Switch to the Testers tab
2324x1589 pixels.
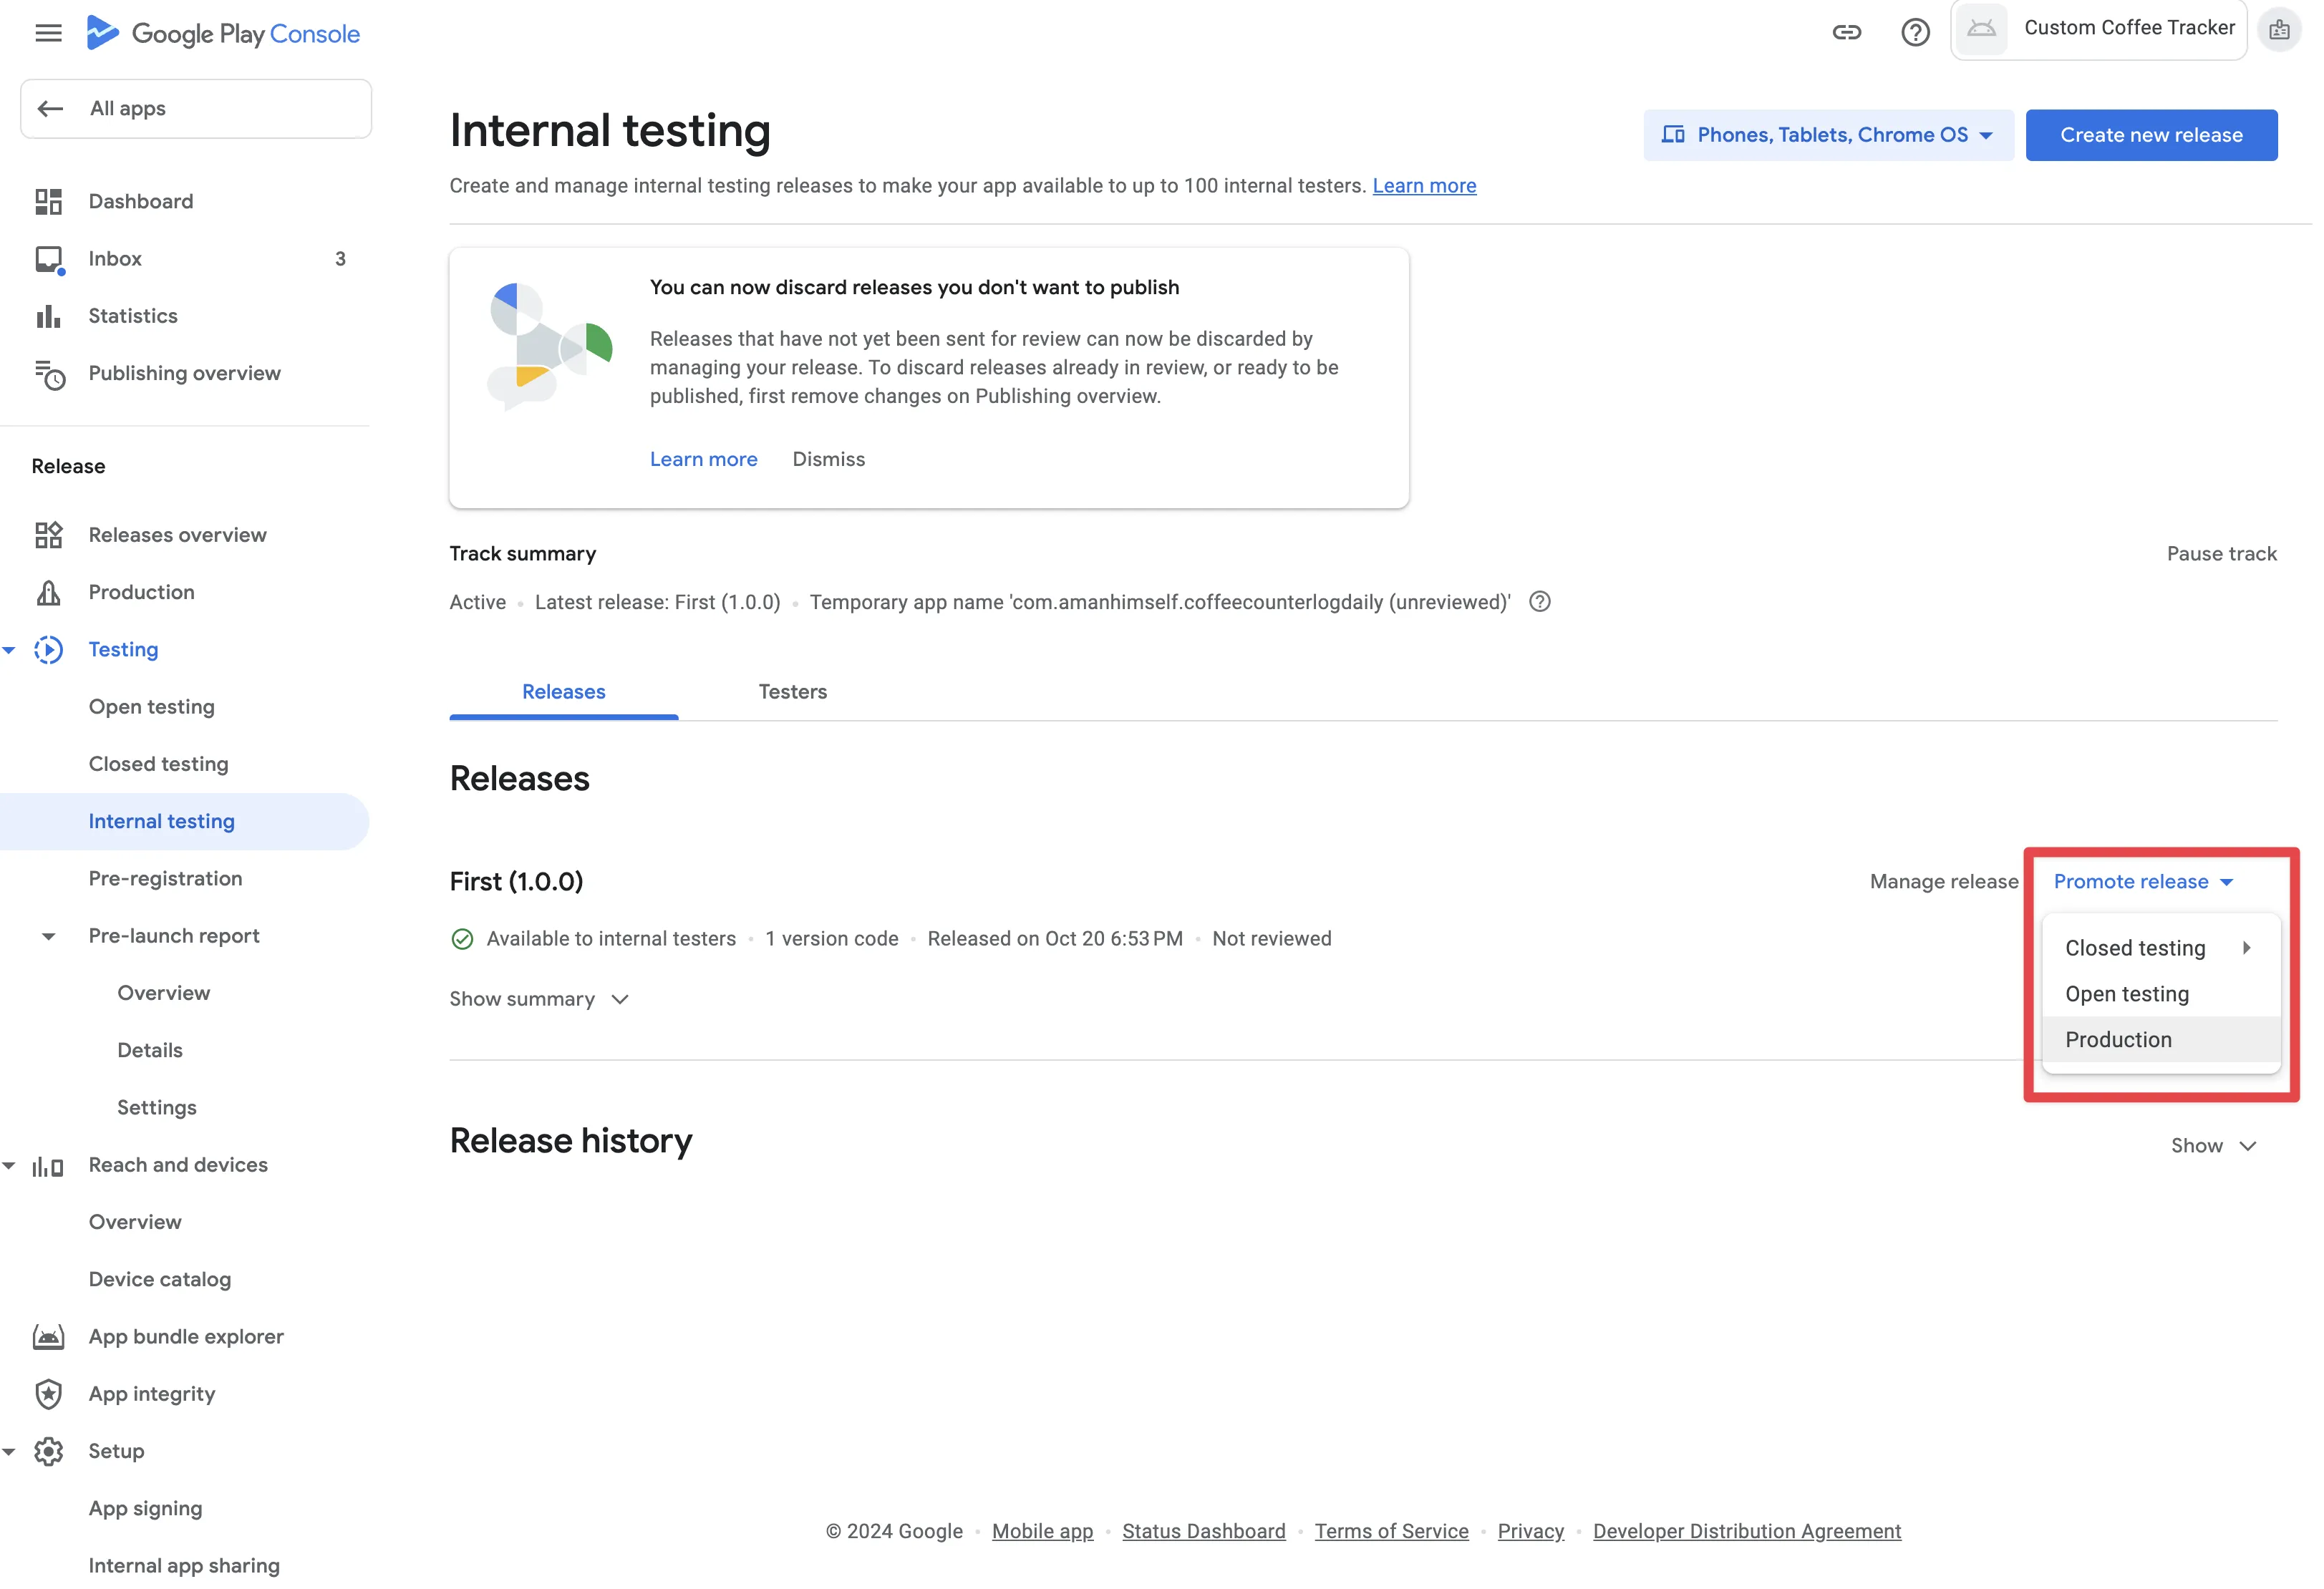[x=792, y=692]
